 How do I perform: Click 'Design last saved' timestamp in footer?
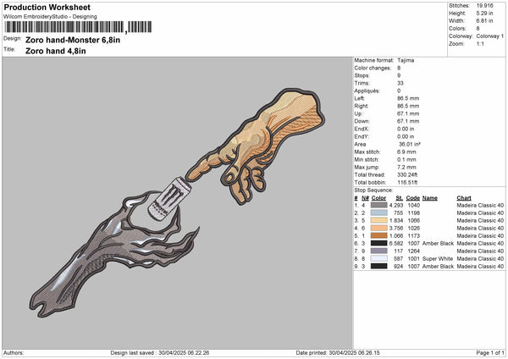[160, 353]
